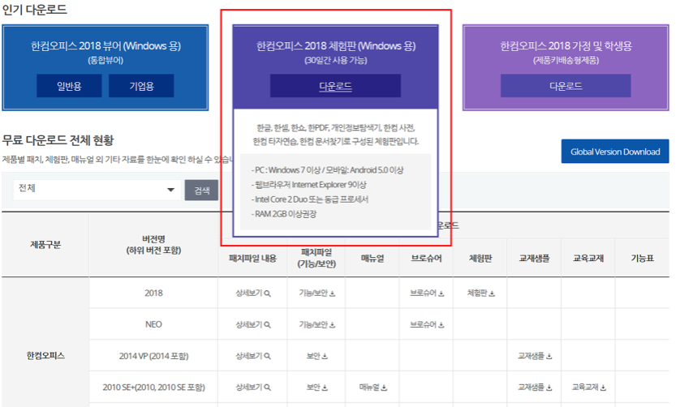Click the 인기 다운로드 heading

(x=35, y=10)
